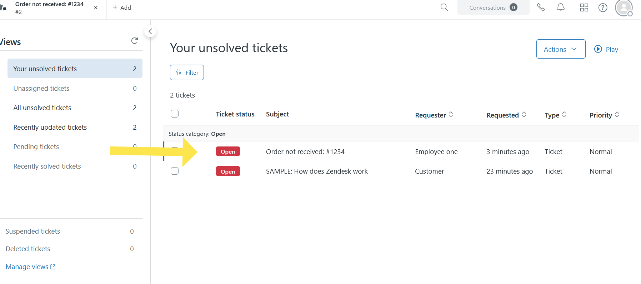Click the help question mark icon

[603, 8]
